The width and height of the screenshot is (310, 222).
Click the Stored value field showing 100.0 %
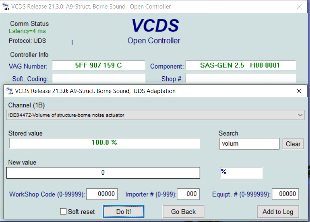[105, 143]
